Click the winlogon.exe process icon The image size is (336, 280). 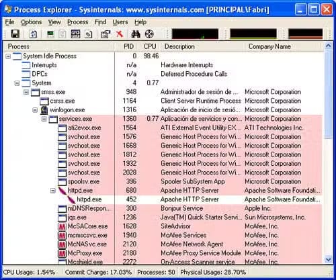tap(44, 110)
